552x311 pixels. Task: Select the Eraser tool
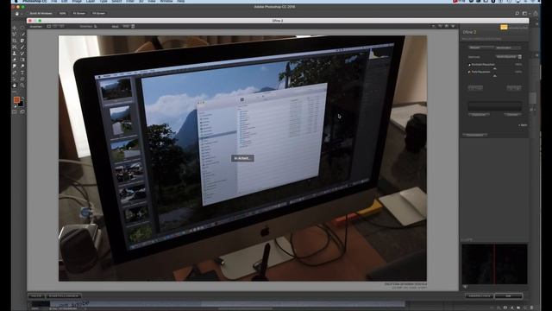point(15,60)
